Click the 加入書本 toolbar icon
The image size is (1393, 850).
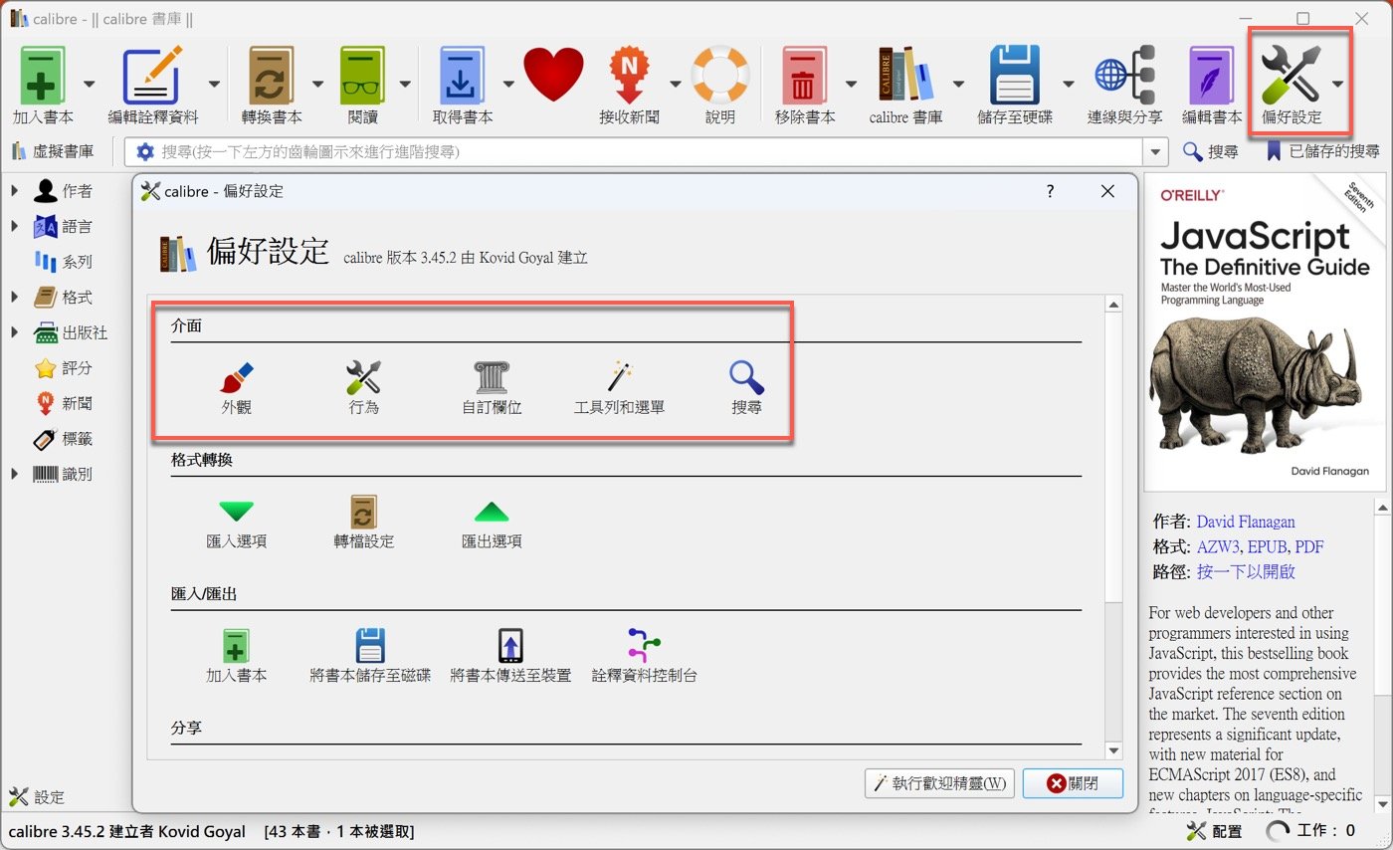coord(43,75)
